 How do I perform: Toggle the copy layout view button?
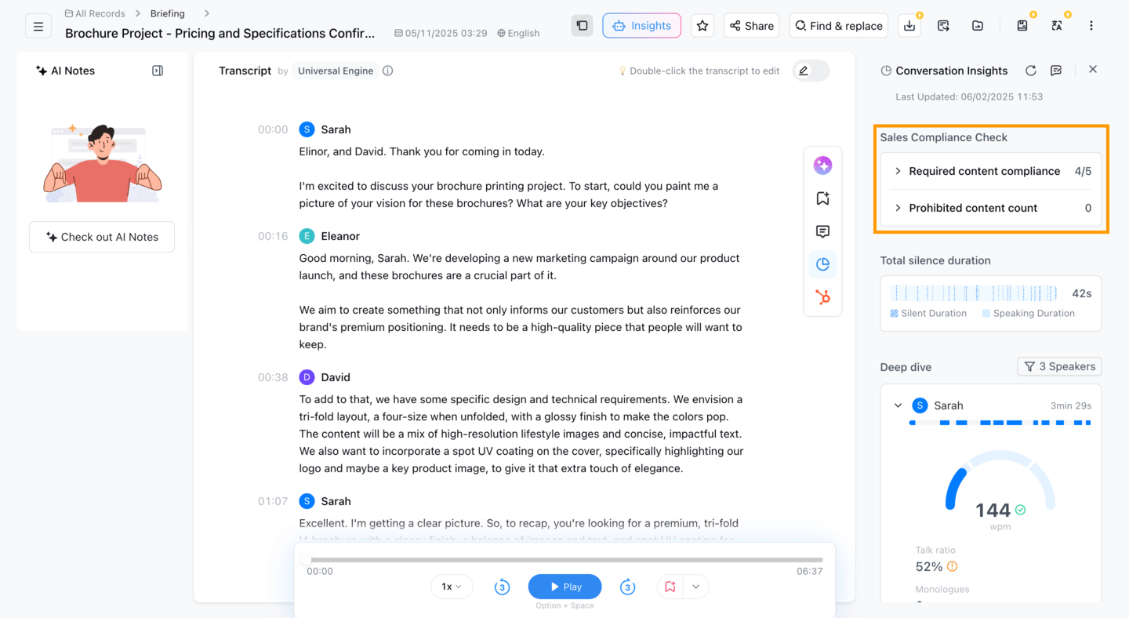tap(582, 26)
